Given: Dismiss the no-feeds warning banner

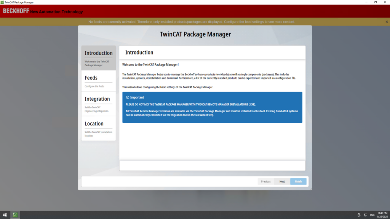Looking at the screenshot, I should pos(387,22).
